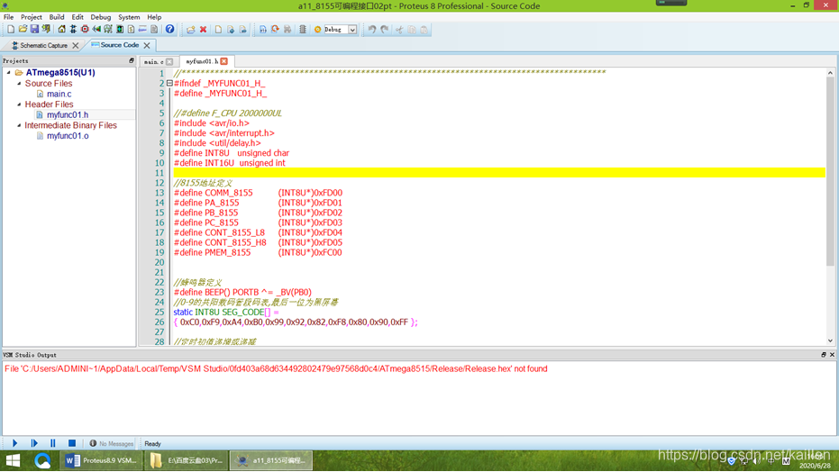This screenshot has width=839, height=472.
Task: Open Help with the blue question mark icon
Action: click(x=169, y=30)
